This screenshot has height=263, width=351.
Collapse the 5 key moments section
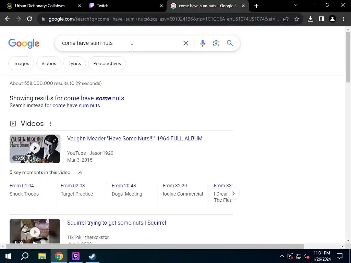(x=80, y=173)
